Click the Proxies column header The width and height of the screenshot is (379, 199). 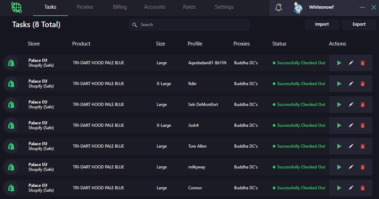pos(241,44)
